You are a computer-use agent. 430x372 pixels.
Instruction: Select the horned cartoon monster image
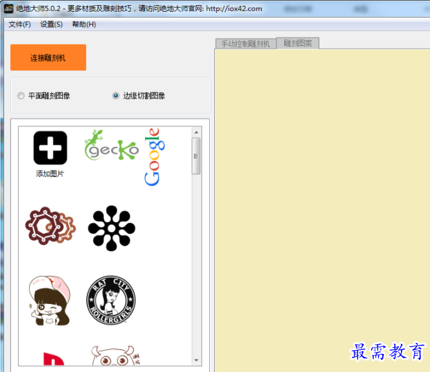pyautogui.click(x=115, y=356)
